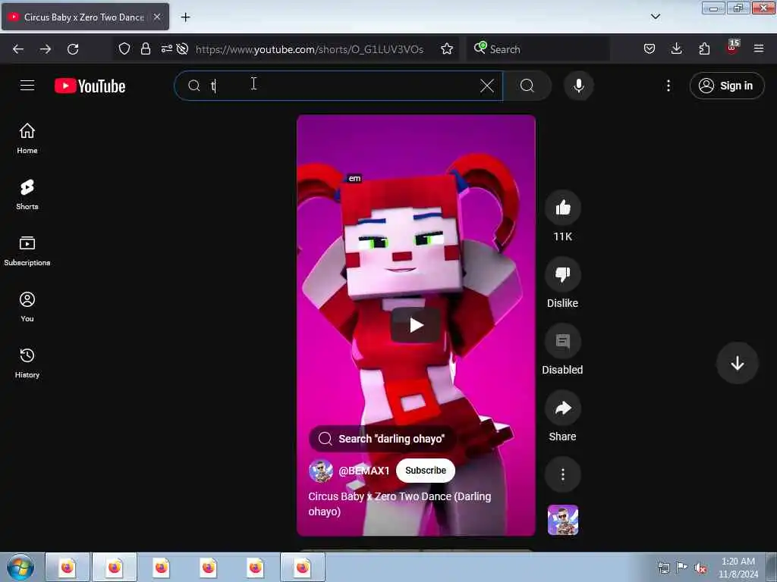Open Home in the sidebar
This screenshot has width=777, height=582.
(x=27, y=138)
